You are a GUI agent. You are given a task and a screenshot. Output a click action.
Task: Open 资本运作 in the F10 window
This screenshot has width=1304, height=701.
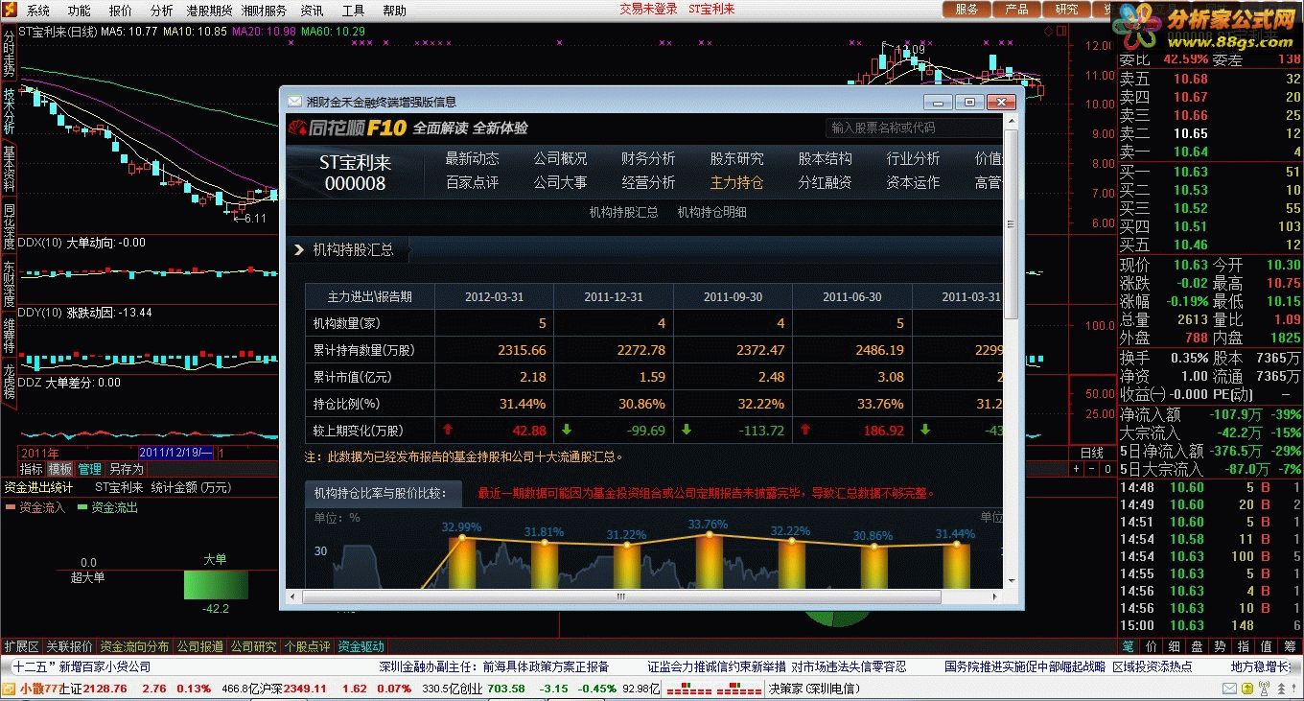[x=913, y=182]
